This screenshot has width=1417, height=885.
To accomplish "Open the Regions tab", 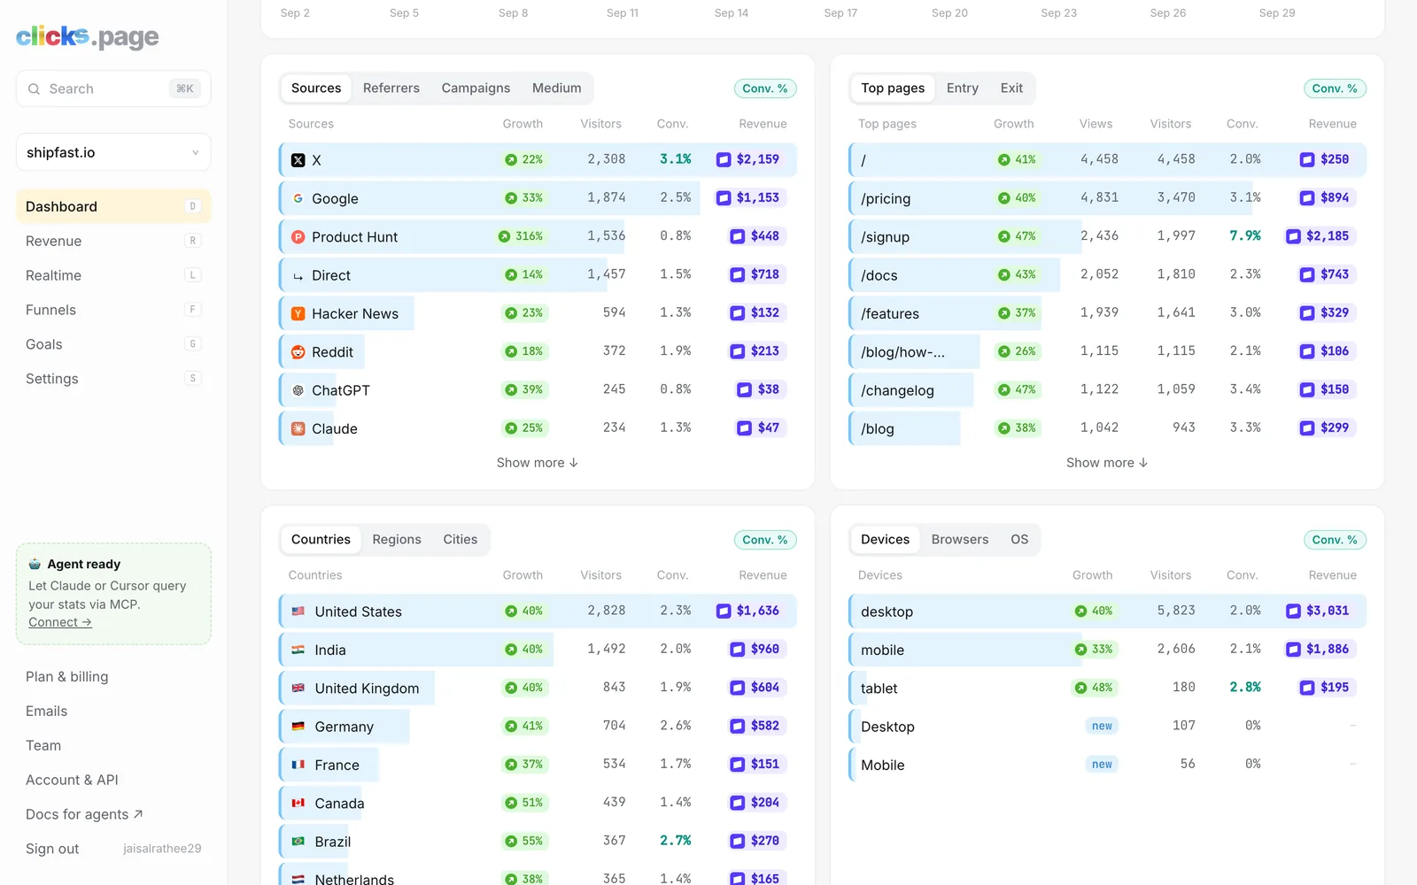I will point(397,540).
